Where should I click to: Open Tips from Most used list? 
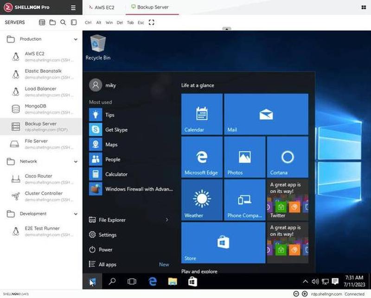(x=131, y=115)
